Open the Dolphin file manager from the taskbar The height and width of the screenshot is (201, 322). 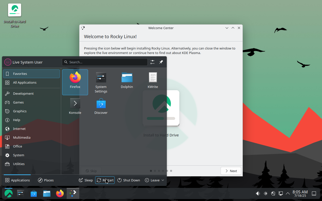point(47,193)
